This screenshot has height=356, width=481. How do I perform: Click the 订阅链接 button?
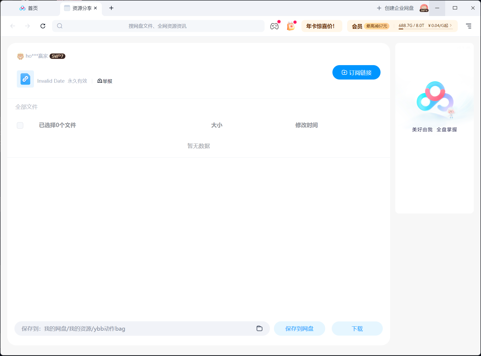[356, 72]
